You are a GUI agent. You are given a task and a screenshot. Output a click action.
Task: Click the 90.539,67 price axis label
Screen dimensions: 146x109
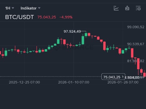136,44
